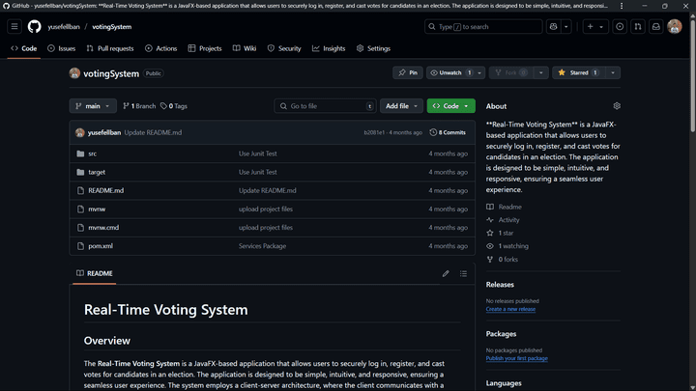Open the main branch selector

[x=93, y=106]
